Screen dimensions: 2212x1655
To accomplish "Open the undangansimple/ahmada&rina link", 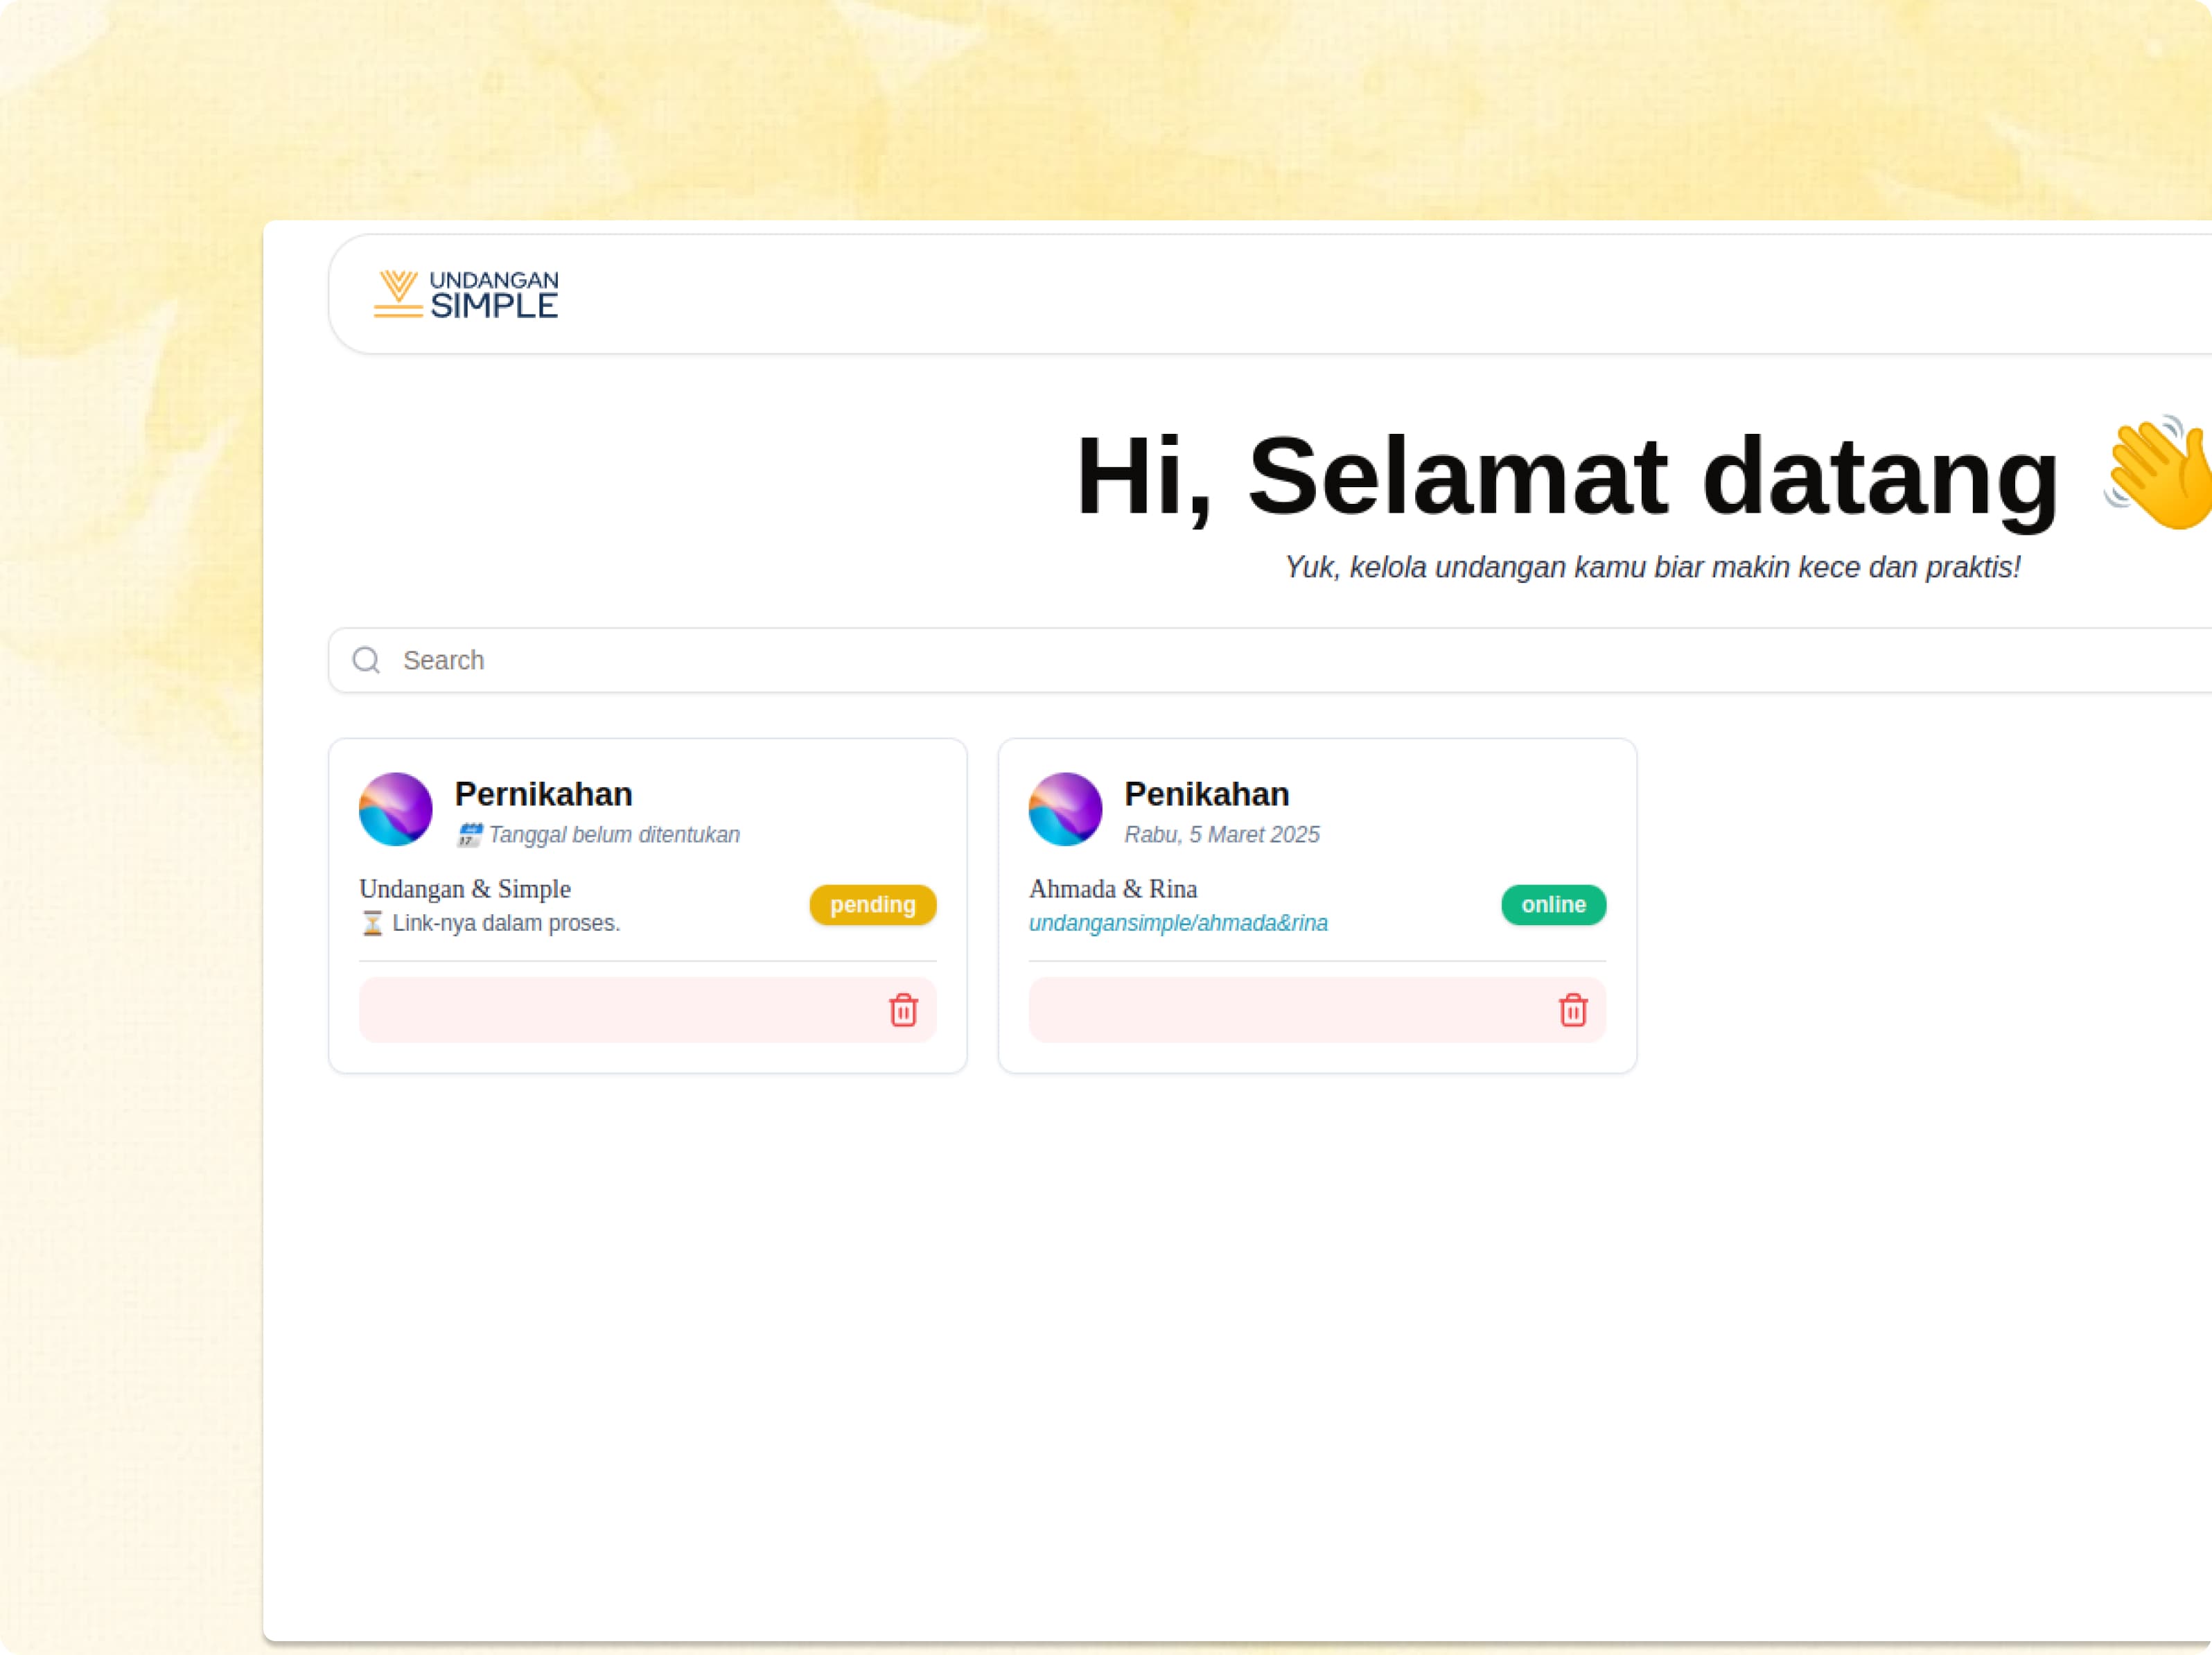I will pos(1178,923).
